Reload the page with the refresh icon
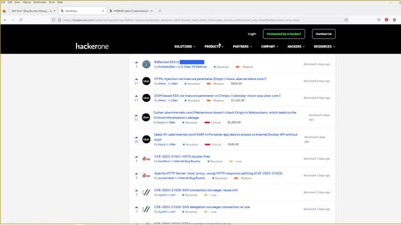The height and width of the screenshot is (225, 401). (21, 20)
